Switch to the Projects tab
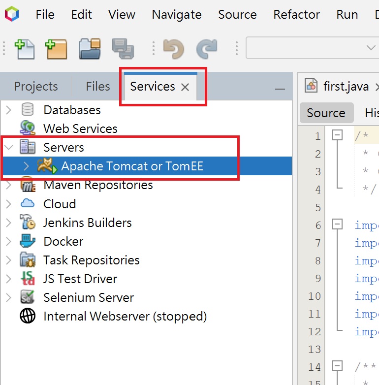This screenshot has height=385, width=379. pos(36,87)
